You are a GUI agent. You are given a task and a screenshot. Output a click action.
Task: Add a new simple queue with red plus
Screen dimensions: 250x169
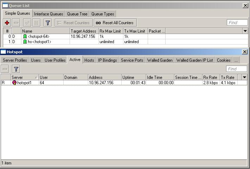click(x=7, y=23)
